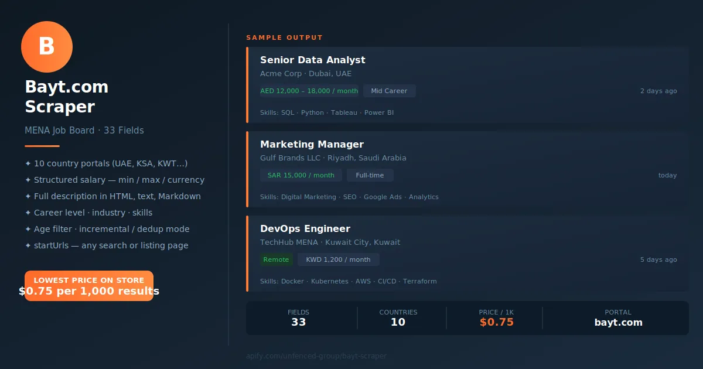
Task: Click the Bayt.com Scraper title
Action: 67,97
